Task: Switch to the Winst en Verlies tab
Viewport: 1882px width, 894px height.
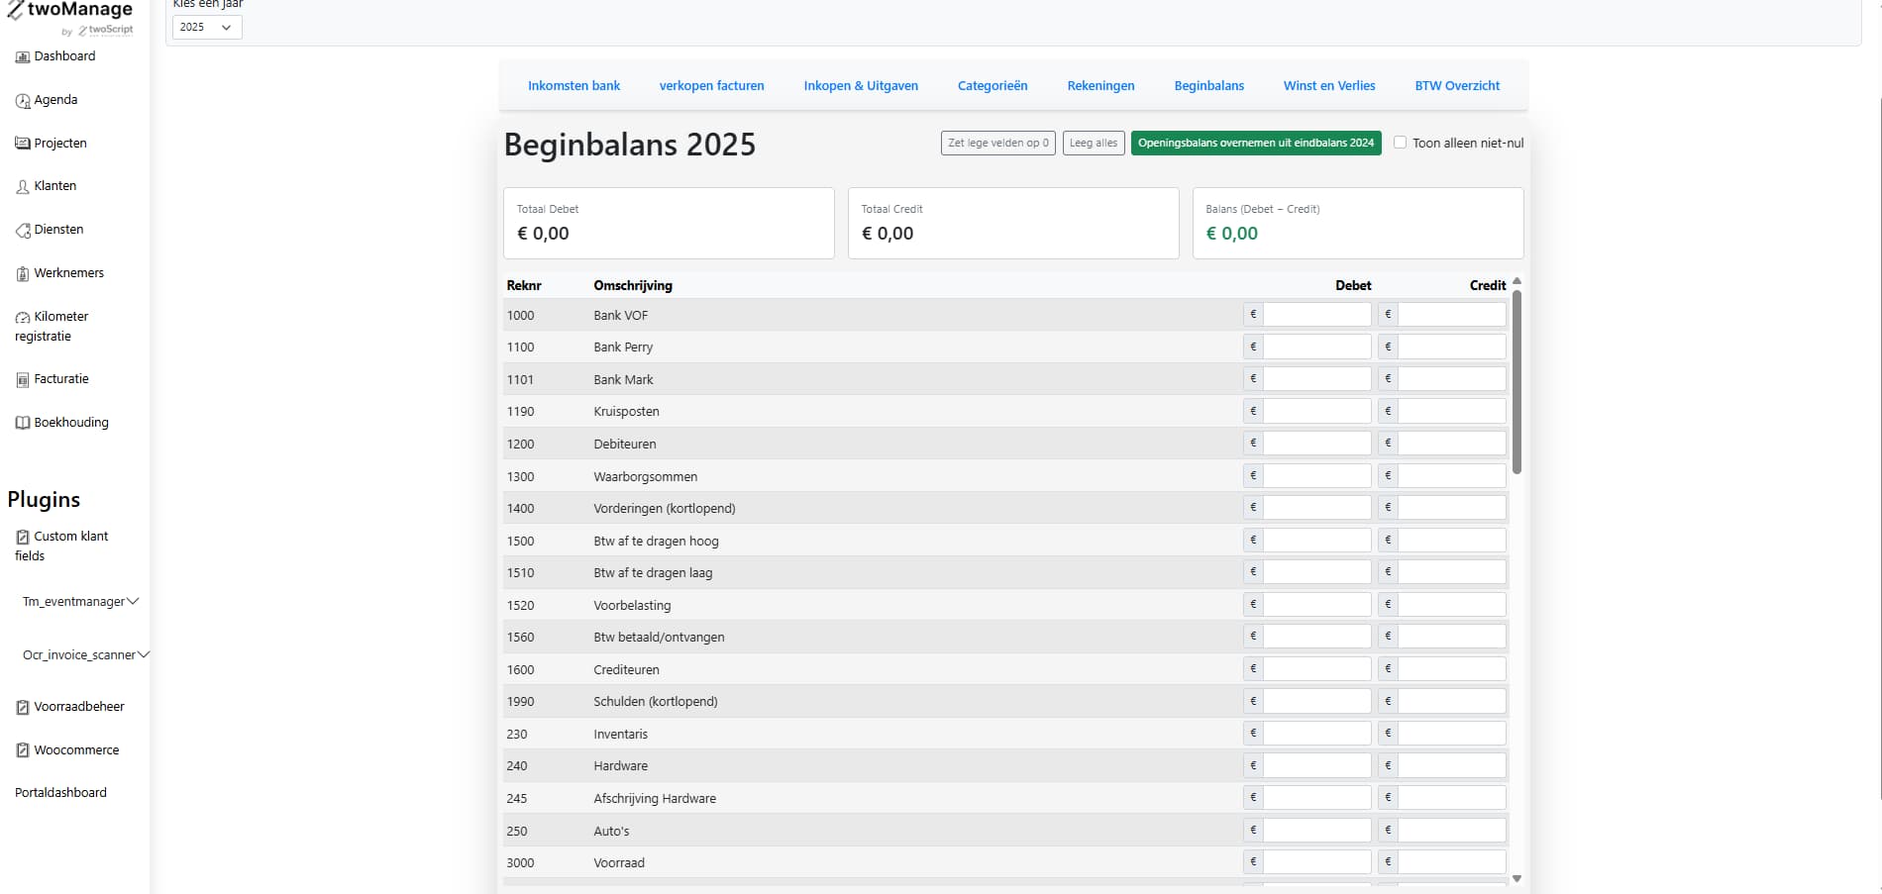Action: [1328, 86]
